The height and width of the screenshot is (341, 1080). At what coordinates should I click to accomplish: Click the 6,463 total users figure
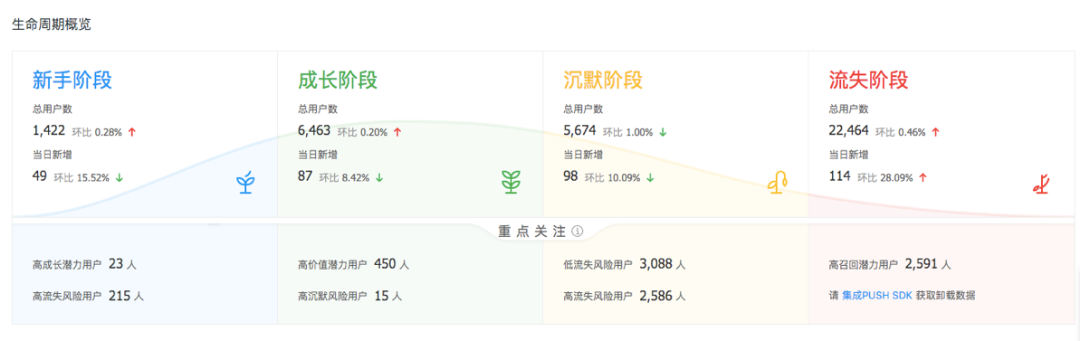pos(314,130)
